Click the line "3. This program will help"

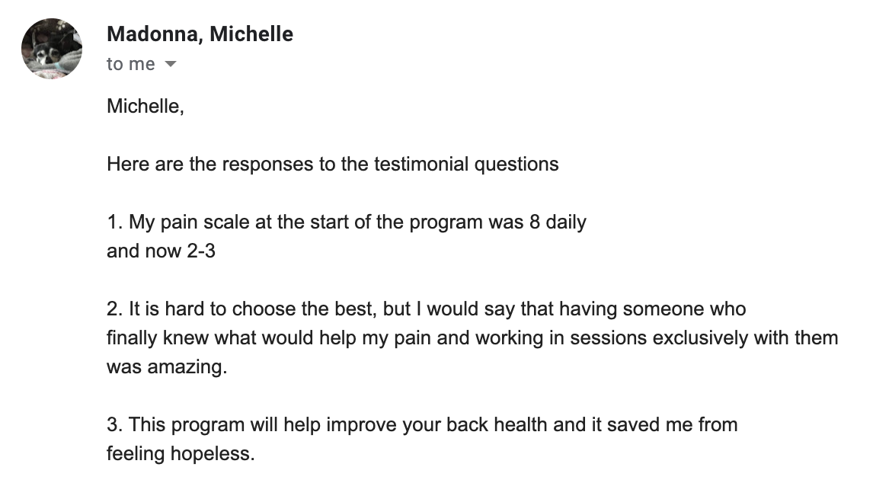click(422, 425)
